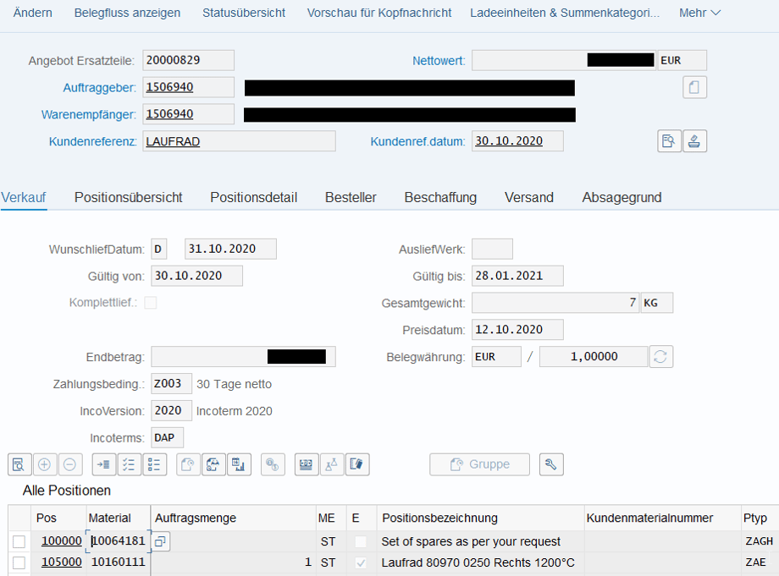779x576 pixels.
Task: Click the empty AusliefWerk field
Action: coord(492,249)
